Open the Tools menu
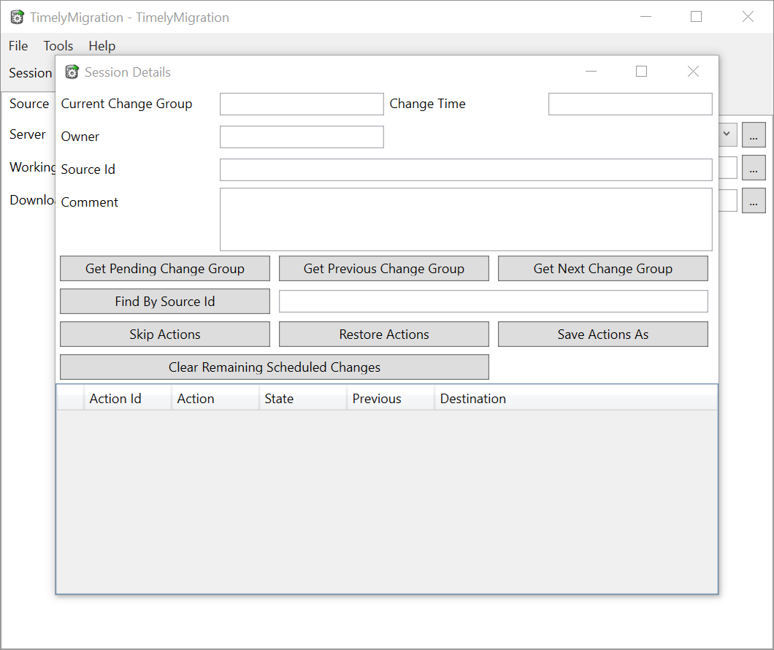 58,46
